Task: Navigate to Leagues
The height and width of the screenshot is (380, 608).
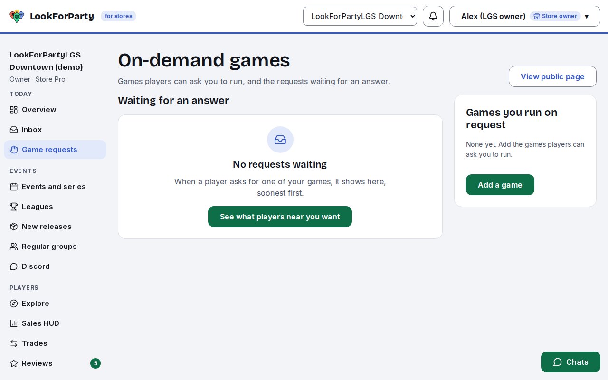Action: [55, 207]
